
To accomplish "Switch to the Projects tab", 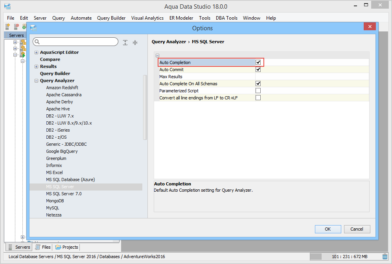I will pyautogui.click(x=67, y=247).
